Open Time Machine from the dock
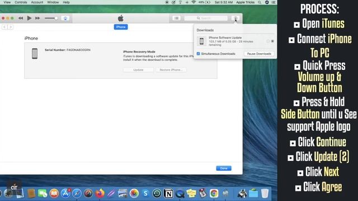The image size is (358, 201). tap(157, 193)
